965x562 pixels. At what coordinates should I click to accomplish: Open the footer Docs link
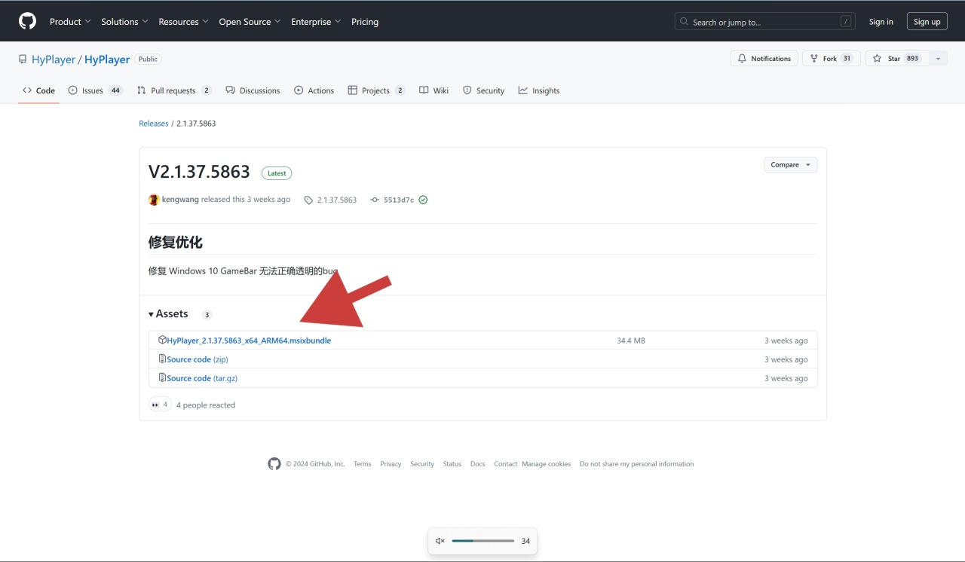tap(478, 464)
